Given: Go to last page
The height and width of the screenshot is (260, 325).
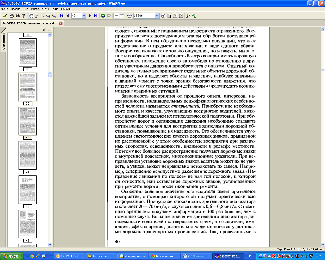Looking at the screenshot, I should pos(95,16).
